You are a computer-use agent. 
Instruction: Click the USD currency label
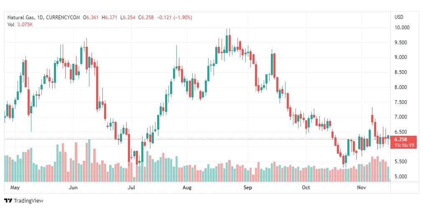point(399,17)
